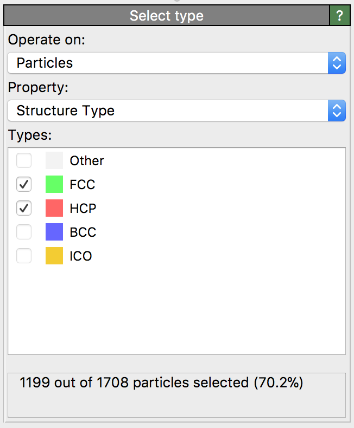The height and width of the screenshot is (428, 354).
Task: Click the Particles dropdown arrow stepper
Action: 337,63
